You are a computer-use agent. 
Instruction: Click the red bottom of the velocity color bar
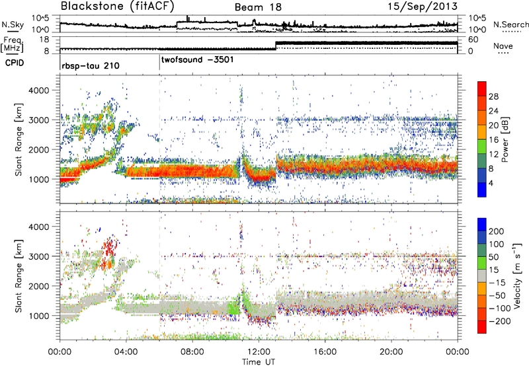click(482, 328)
